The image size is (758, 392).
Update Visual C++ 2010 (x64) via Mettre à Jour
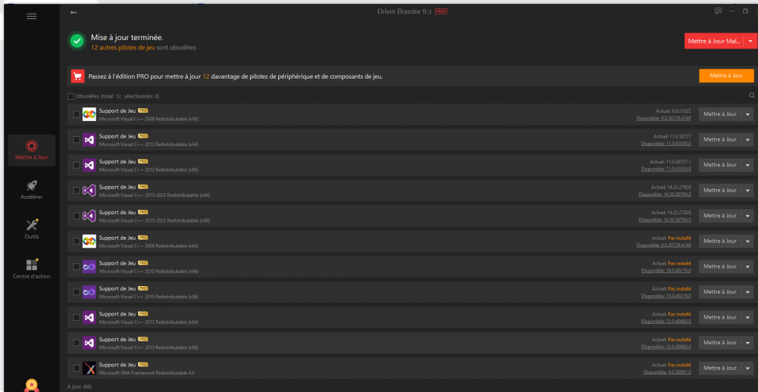(720, 266)
